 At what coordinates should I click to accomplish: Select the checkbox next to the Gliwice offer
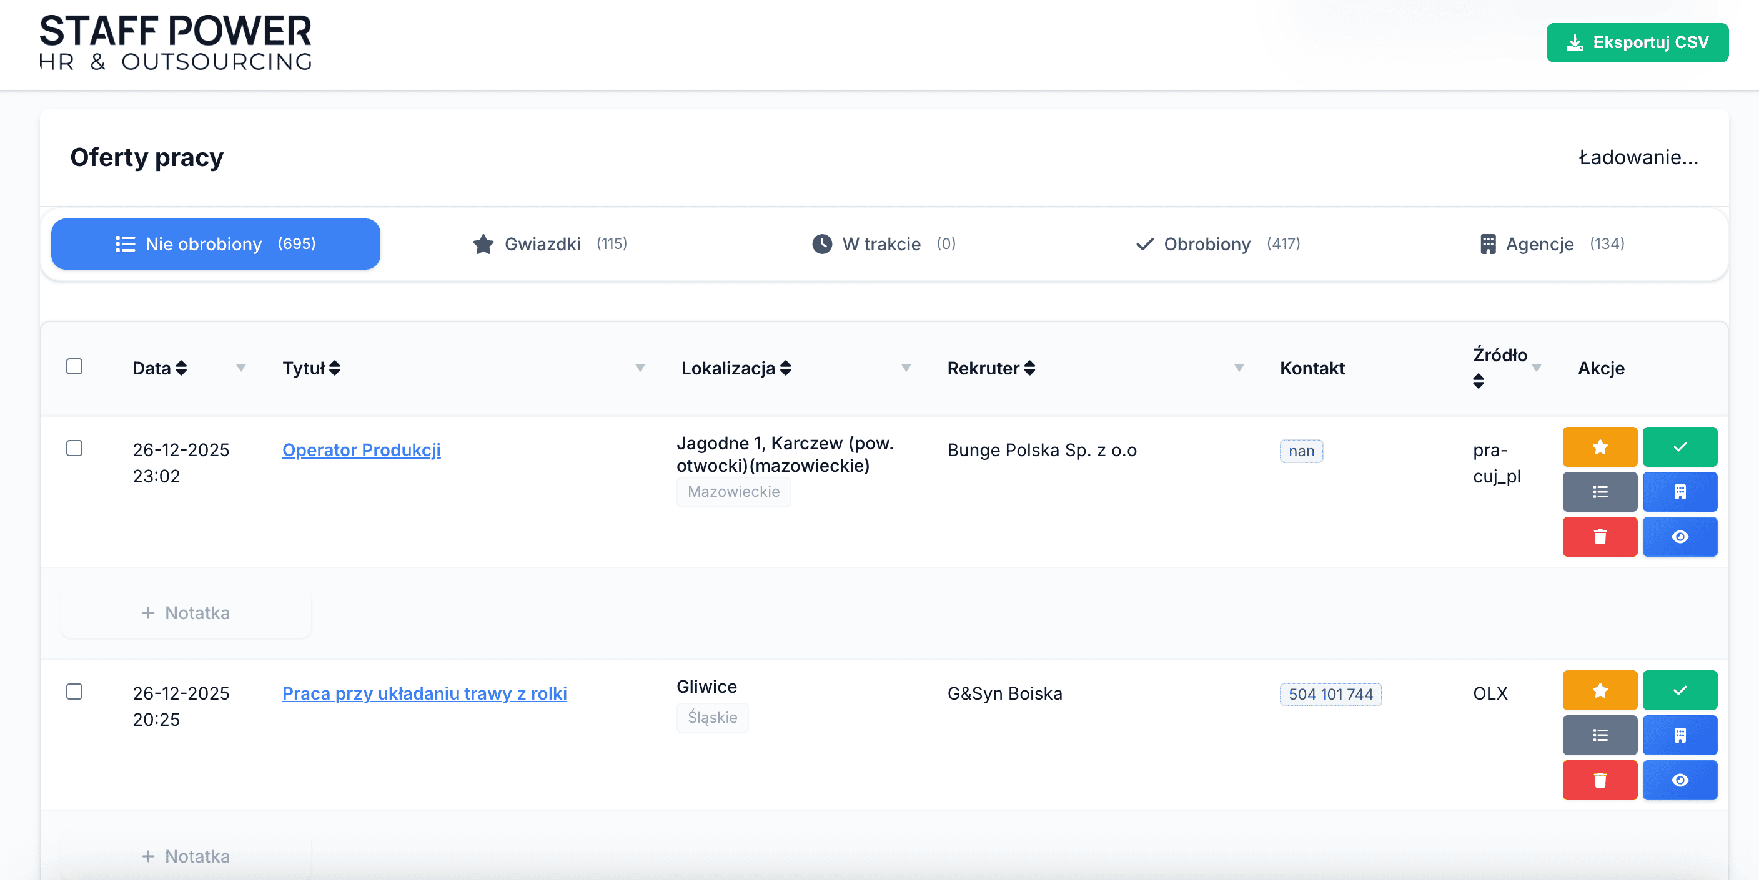point(75,692)
